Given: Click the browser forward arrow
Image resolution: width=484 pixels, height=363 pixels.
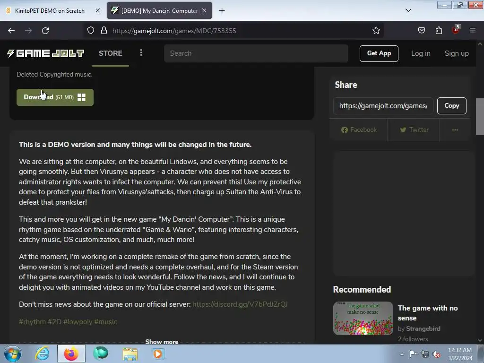Looking at the screenshot, I should (x=28, y=31).
